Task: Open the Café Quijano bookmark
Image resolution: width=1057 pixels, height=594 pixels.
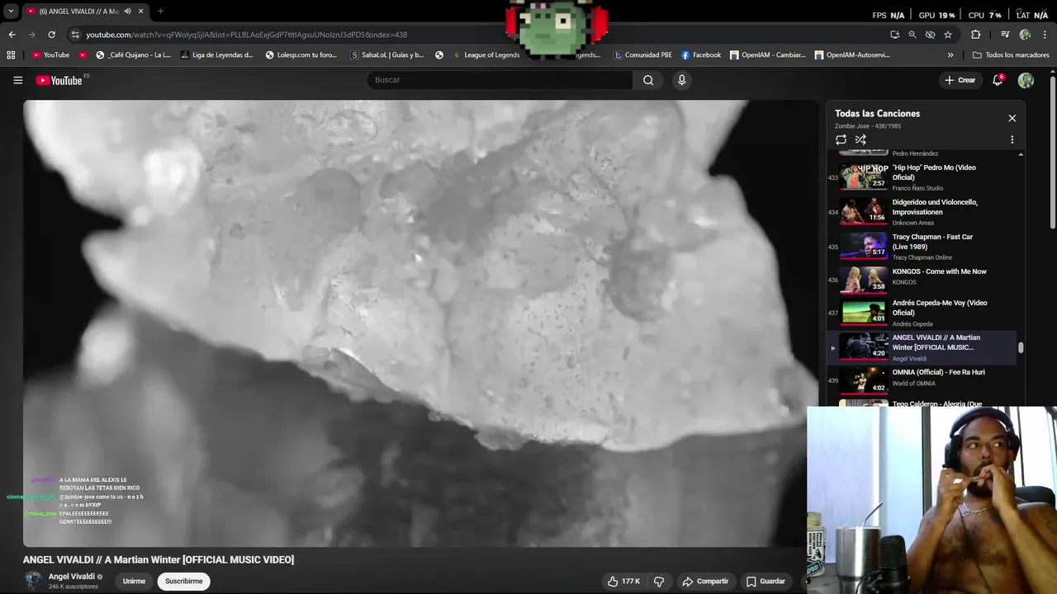Action: click(134, 55)
